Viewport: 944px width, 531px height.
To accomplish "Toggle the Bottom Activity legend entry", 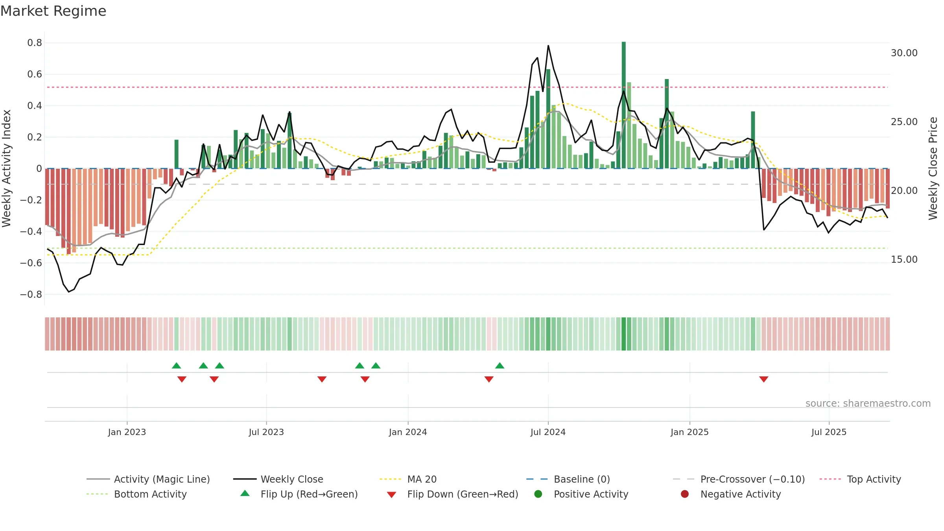I will point(136,494).
